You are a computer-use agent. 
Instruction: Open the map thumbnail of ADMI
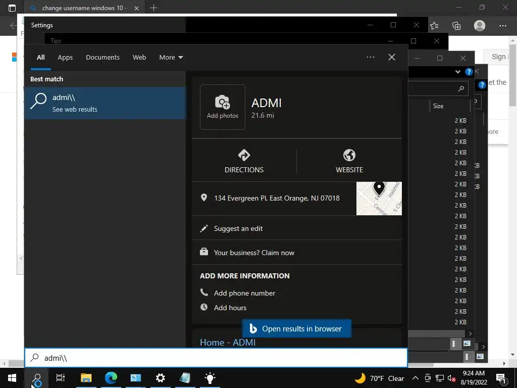[379, 198]
